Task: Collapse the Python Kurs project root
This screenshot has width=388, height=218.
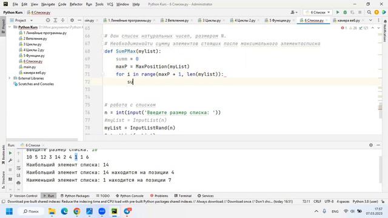Action: 10,27
